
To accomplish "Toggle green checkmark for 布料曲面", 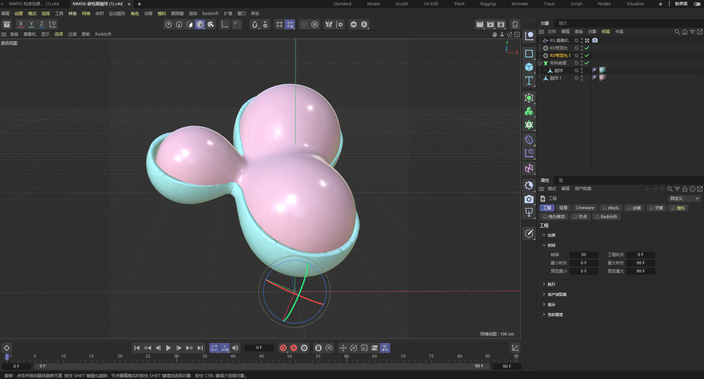I will [587, 63].
